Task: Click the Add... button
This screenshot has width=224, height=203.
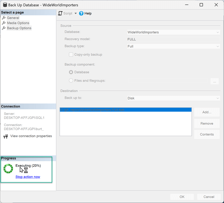Action: (207, 112)
